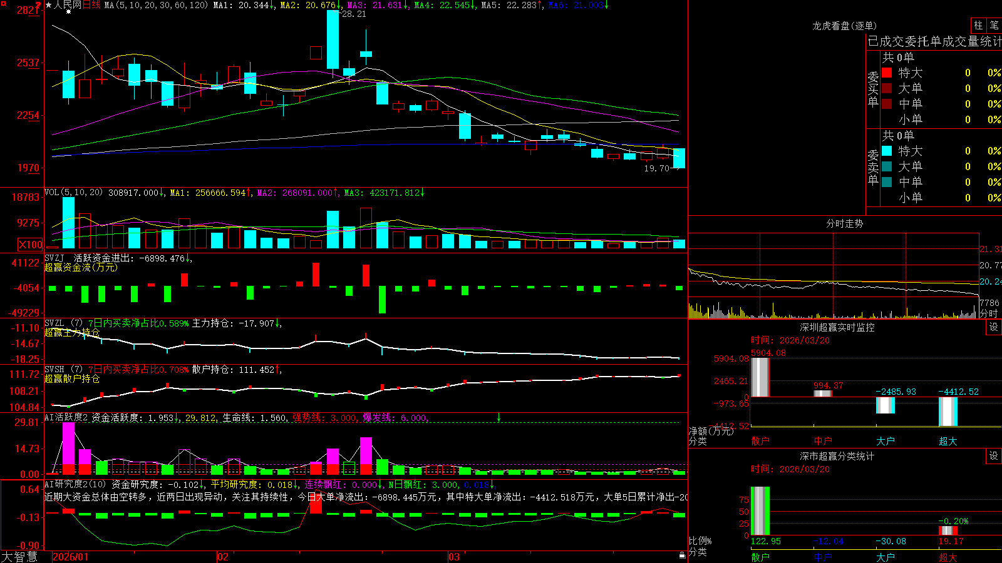Click the 分时走势 panel title
Viewport: 1002px width, 563px height.
click(x=844, y=223)
